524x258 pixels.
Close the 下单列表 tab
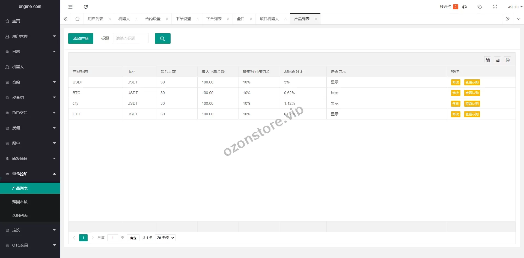(228, 19)
